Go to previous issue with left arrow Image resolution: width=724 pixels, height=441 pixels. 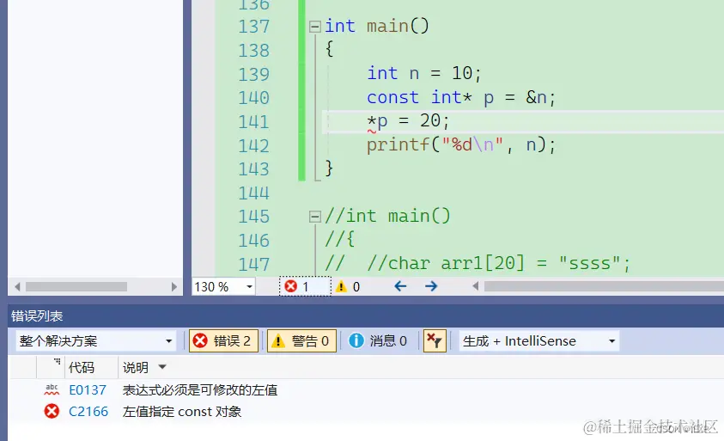point(400,286)
